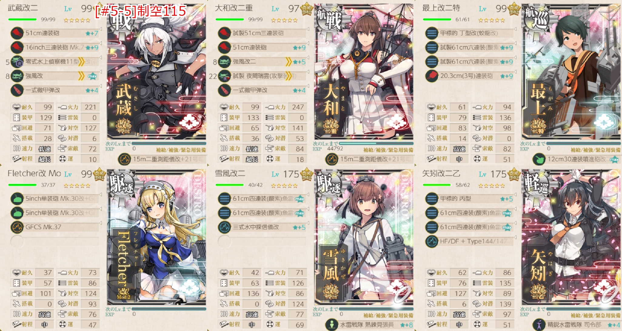Click the rangefinder icon beside 大和's 15m二重測距儀改

point(332,159)
